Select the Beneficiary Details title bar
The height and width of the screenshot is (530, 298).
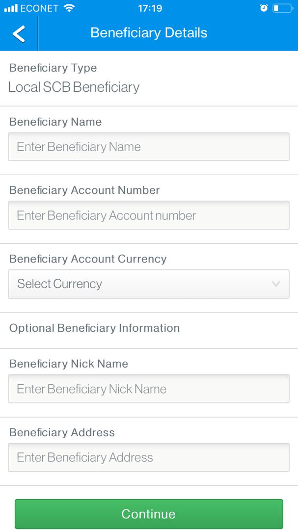click(x=149, y=33)
